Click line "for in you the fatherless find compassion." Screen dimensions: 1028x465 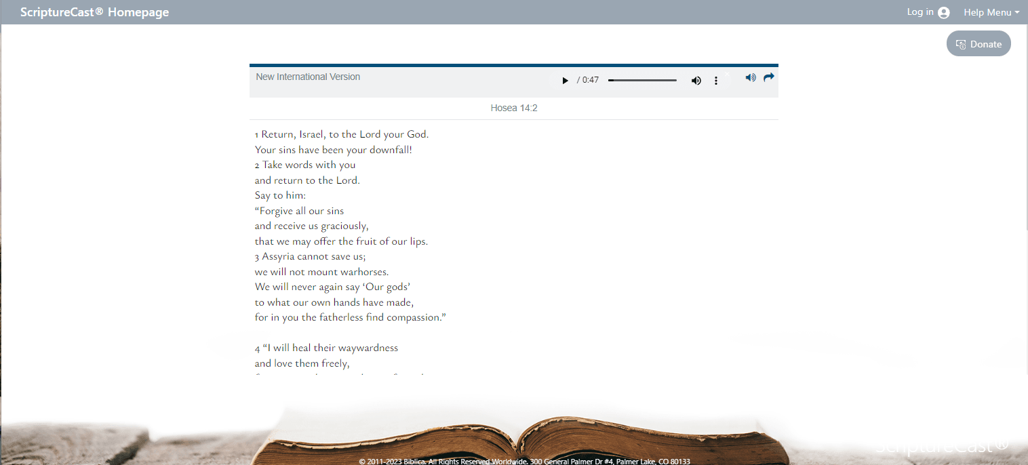coord(351,317)
